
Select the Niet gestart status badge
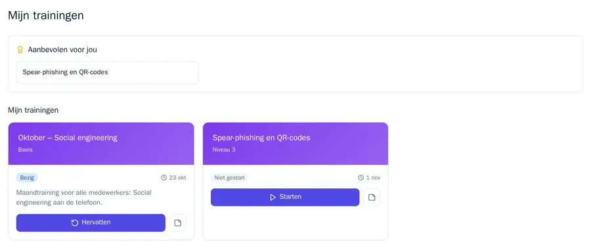pos(229,177)
